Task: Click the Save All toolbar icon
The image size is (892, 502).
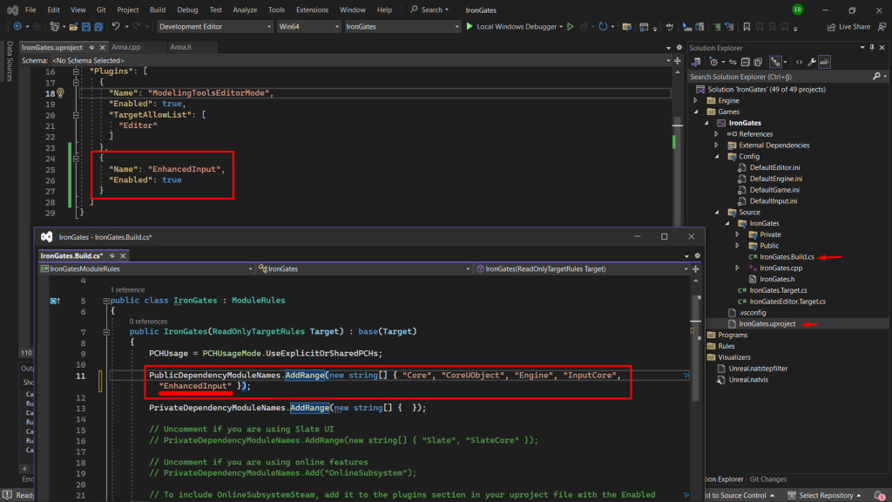Action: 97,26
